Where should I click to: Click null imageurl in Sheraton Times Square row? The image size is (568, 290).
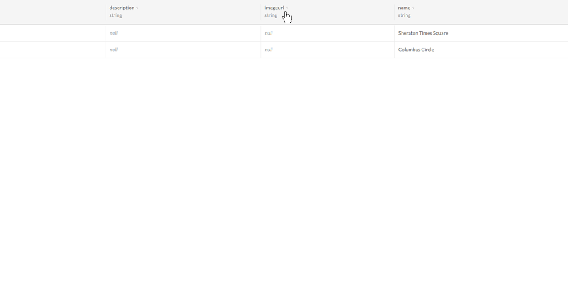(268, 33)
